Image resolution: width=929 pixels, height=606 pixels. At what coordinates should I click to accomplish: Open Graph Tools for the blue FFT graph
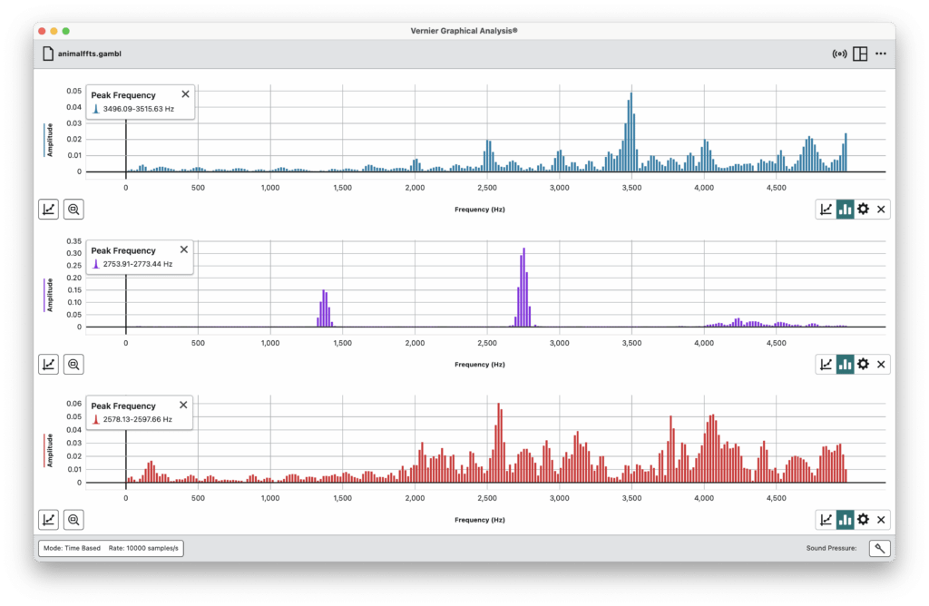click(x=48, y=210)
